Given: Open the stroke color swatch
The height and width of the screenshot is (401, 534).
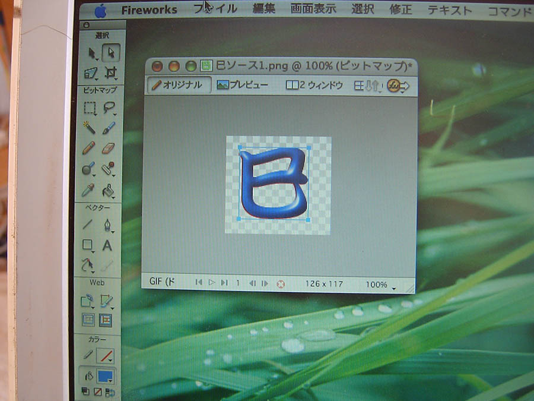Looking at the screenshot, I should click(x=105, y=356).
